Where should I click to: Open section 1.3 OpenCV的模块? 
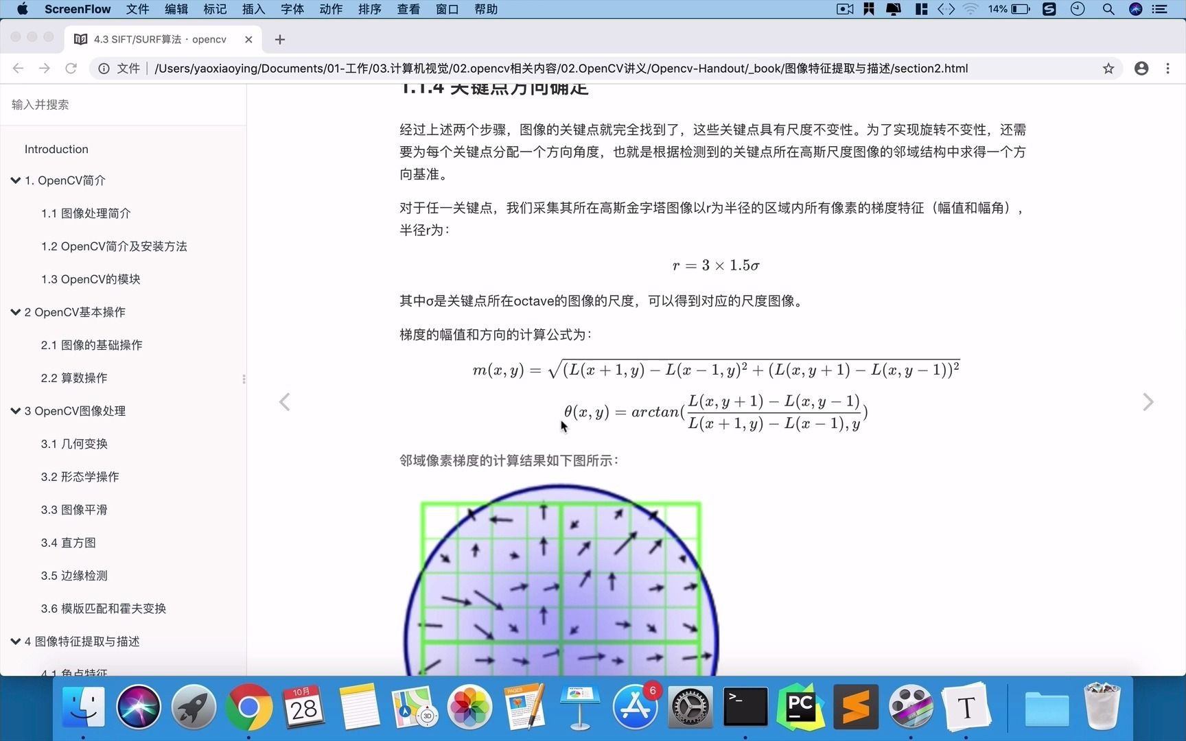pos(91,279)
